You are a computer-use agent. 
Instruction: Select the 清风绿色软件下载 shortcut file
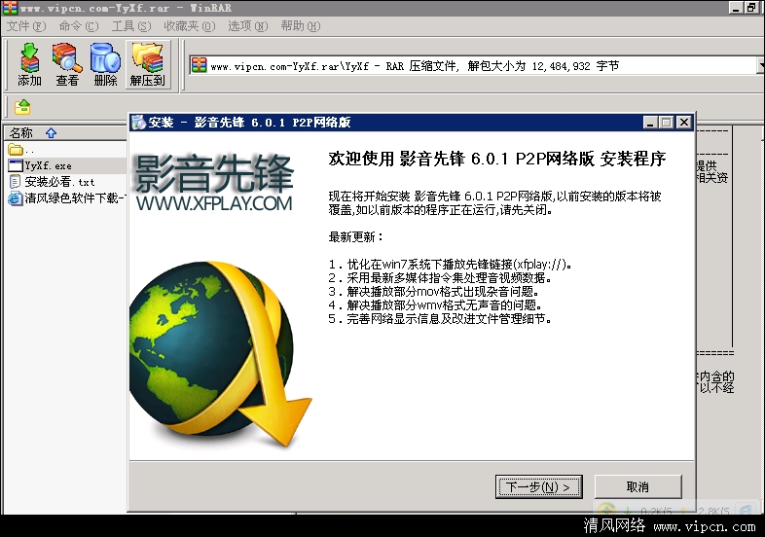[66, 197]
